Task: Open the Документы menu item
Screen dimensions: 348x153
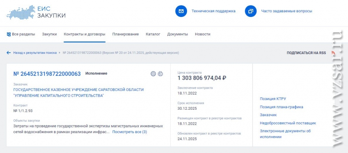Action: pos(177,34)
